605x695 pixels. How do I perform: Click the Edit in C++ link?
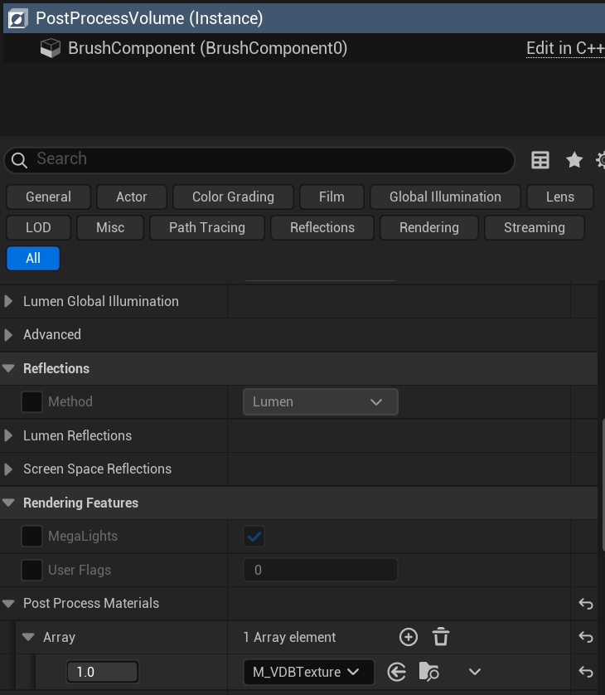tap(565, 49)
